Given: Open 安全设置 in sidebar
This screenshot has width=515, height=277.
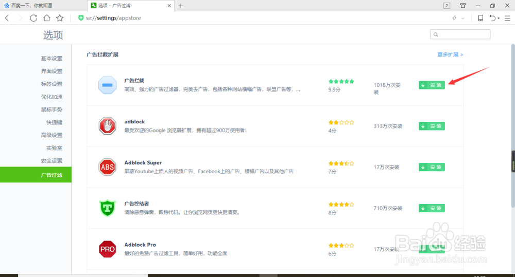Looking at the screenshot, I should [51, 161].
